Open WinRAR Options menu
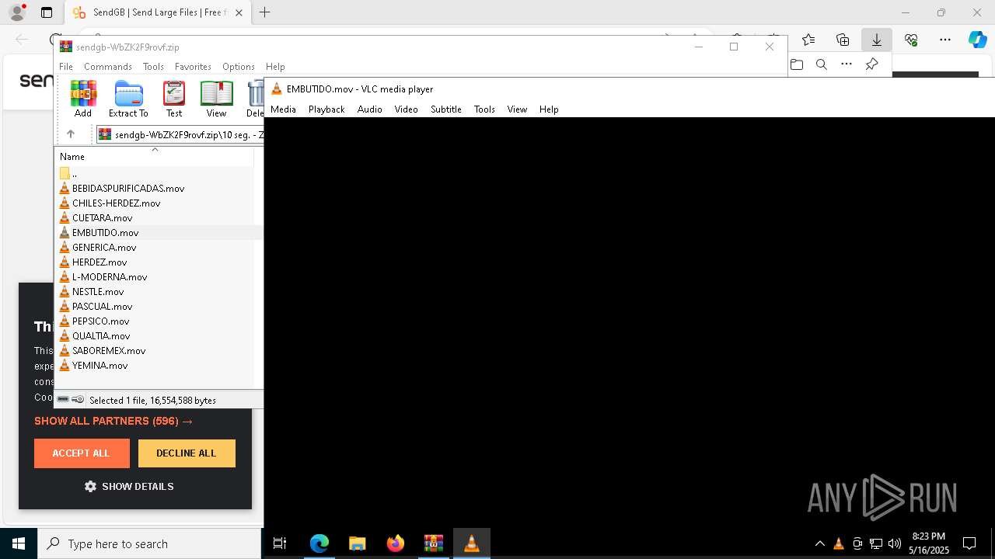The width and height of the screenshot is (995, 559). click(x=239, y=67)
